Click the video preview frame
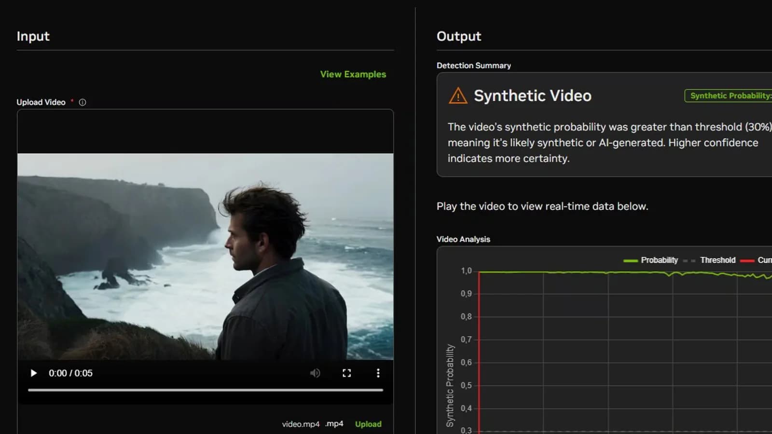 (x=206, y=257)
